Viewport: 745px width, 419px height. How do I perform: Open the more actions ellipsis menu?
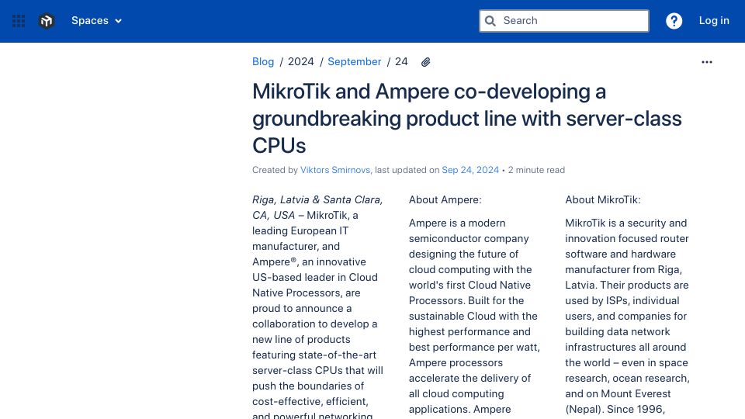[706, 62]
